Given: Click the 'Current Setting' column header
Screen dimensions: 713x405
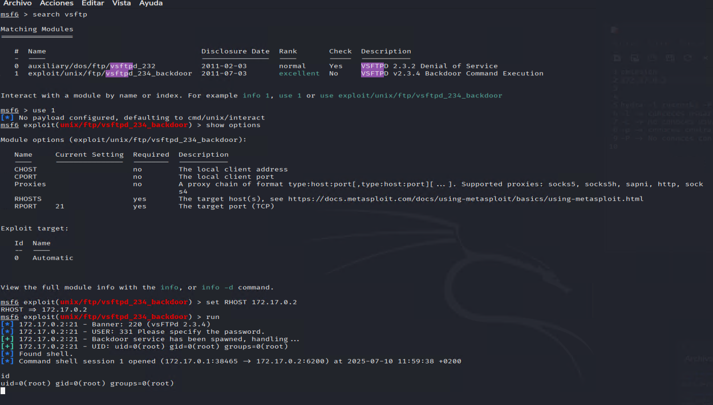Looking at the screenshot, I should [90, 154].
